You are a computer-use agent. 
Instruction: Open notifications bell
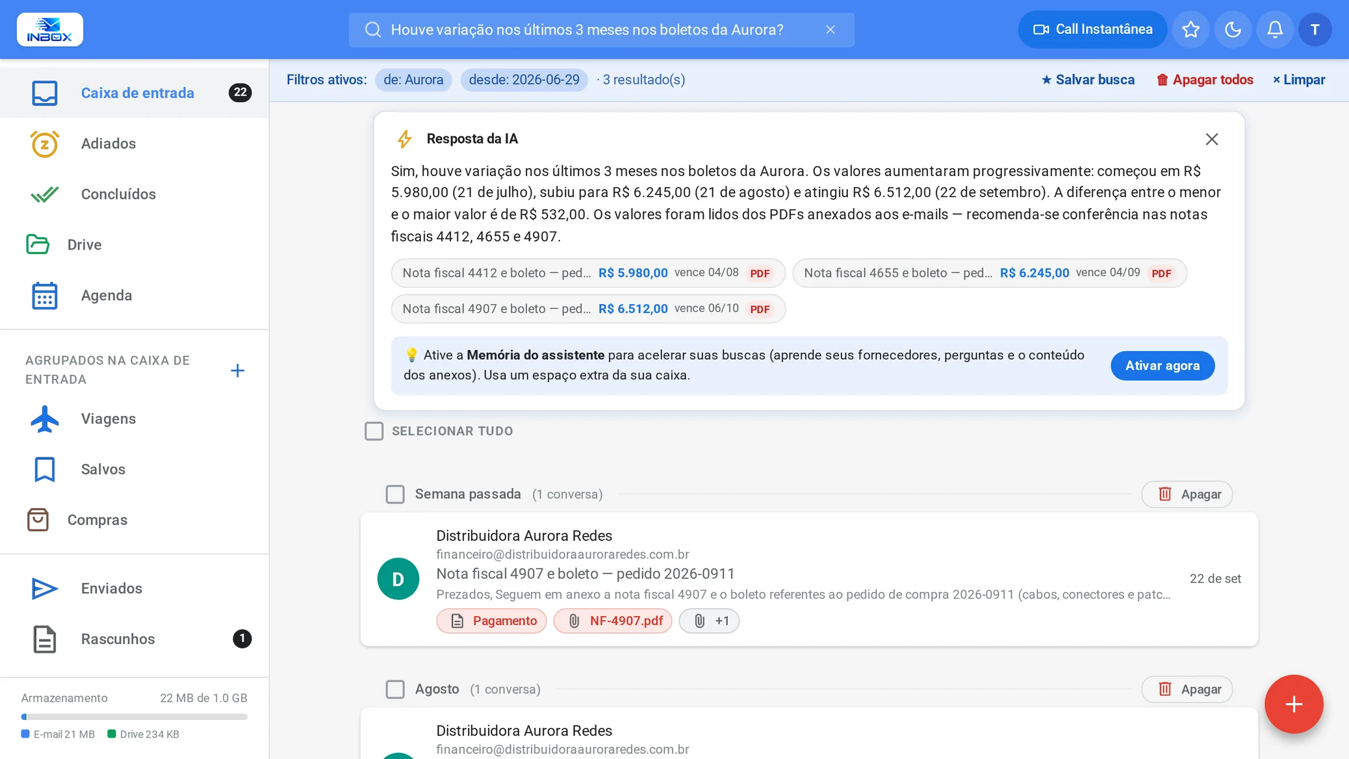coord(1275,29)
